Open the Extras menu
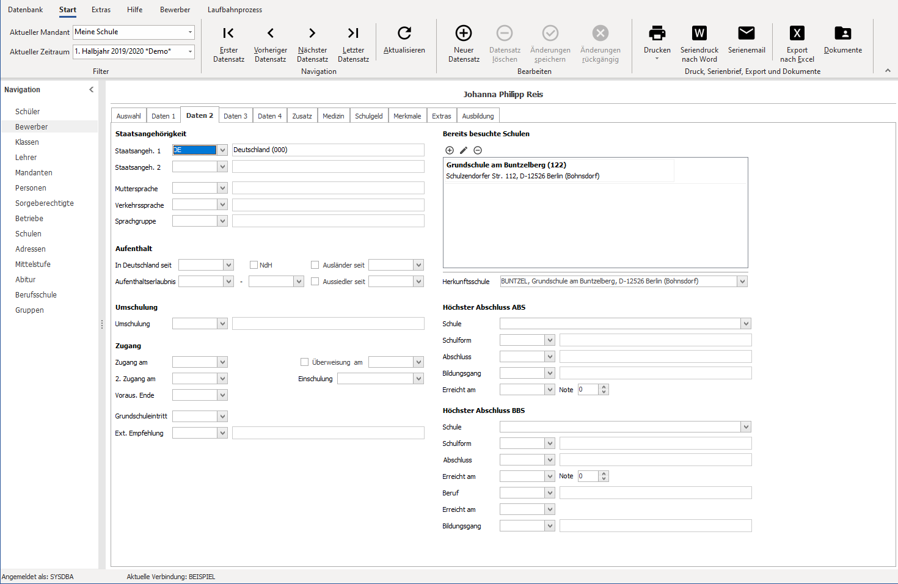 101,10
